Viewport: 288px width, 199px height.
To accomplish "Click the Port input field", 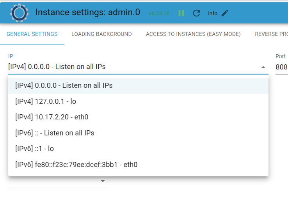I will pyautogui.click(x=281, y=67).
